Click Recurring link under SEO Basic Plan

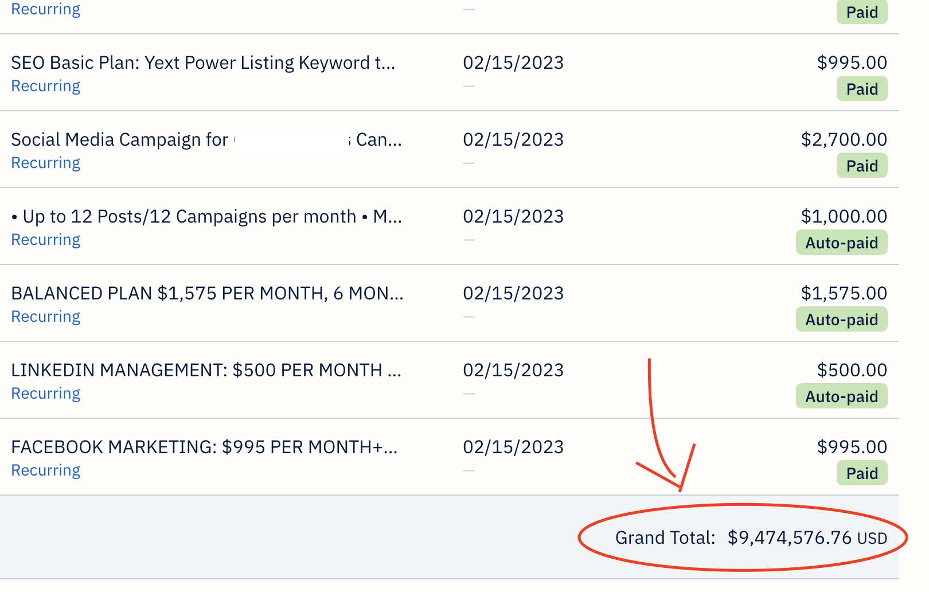coord(46,86)
